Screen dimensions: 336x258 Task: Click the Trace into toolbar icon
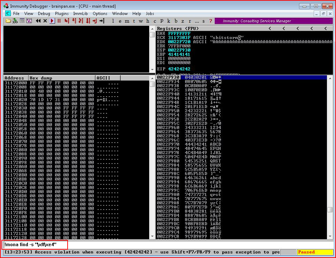(81, 21)
